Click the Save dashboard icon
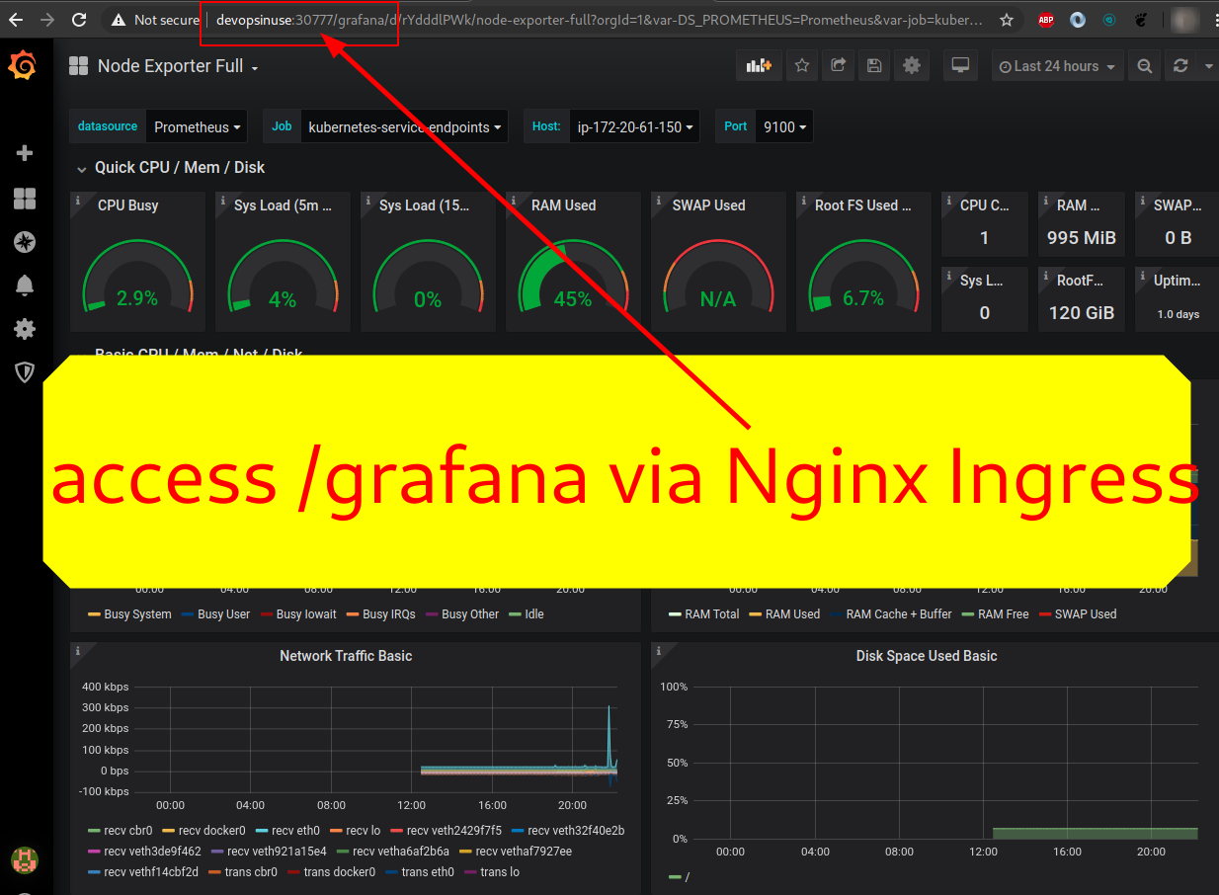Image resolution: width=1219 pixels, height=895 pixels. 873,66
